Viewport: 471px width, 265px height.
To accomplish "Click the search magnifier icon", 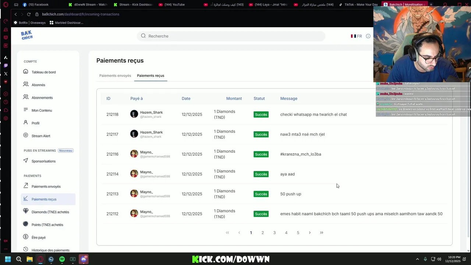I will [x=144, y=36].
